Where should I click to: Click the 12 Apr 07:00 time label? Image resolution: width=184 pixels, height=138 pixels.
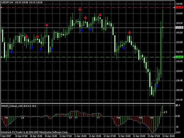tap(110, 136)
